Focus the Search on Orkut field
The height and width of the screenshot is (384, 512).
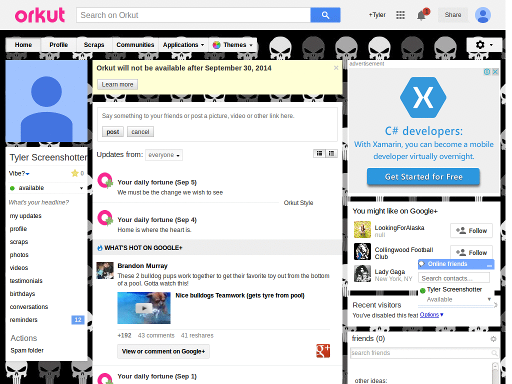[193, 15]
